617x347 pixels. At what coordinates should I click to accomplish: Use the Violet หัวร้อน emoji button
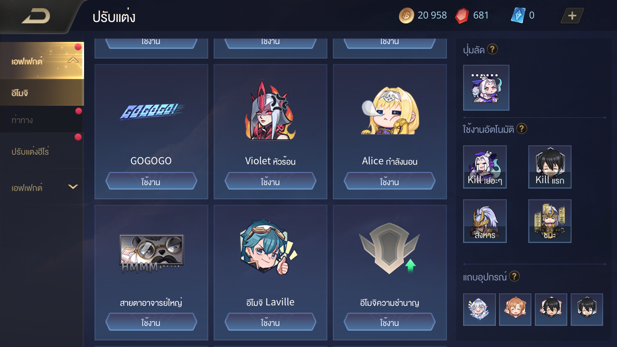(270, 181)
